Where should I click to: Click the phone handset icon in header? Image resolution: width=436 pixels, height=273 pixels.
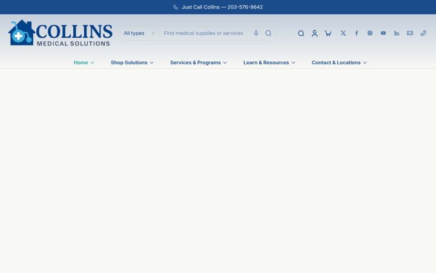point(423,33)
